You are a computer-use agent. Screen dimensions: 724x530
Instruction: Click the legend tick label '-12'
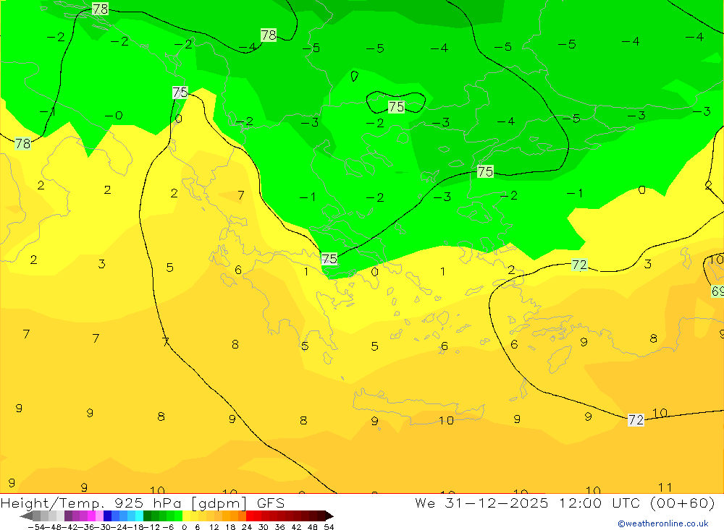(152, 527)
